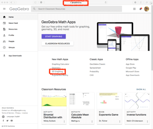Focus the Search Classroom Resources field
Screen dimensions: 153x129
click(76, 9)
